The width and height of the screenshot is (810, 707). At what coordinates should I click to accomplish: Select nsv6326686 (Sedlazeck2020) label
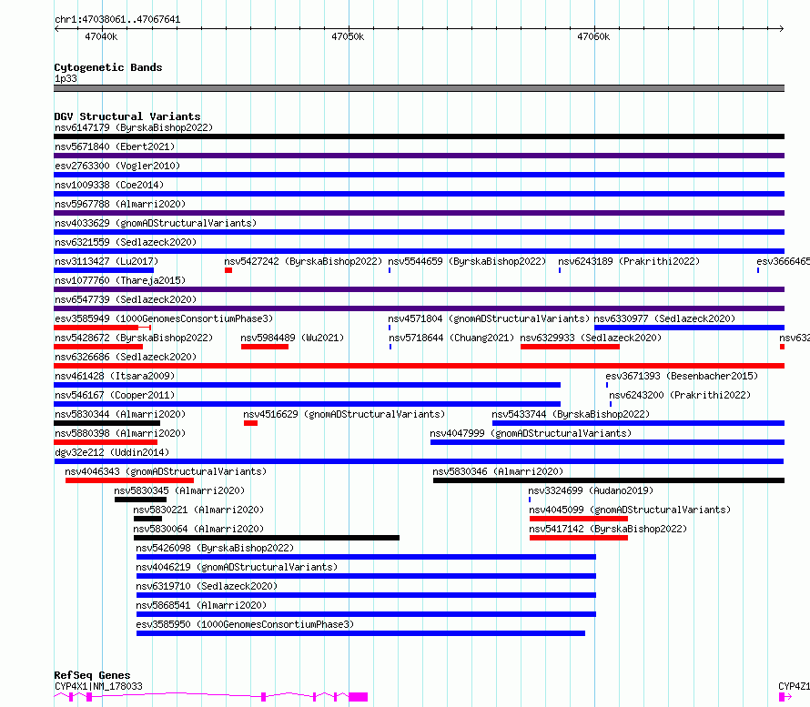[x=126, y=357]
